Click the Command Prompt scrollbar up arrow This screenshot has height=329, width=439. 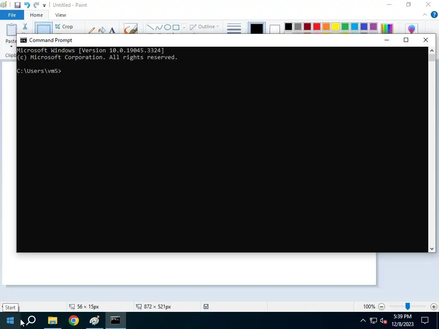point(432,51)
